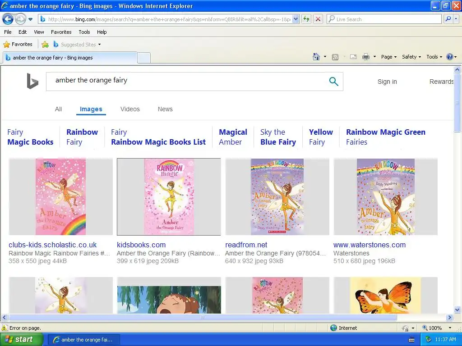This screenshot has height=346, width=462.
Task: Open the clubs-kids.scholastic.co.uk book cover thumbnail
Action: (61, 197)
